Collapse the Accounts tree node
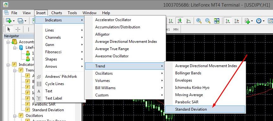 click(x=8, y=42)
